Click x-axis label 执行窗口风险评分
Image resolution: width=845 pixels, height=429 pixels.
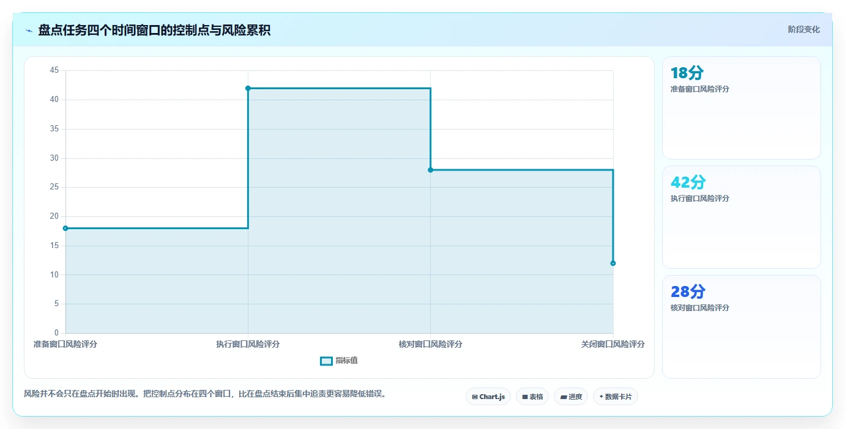248,345
